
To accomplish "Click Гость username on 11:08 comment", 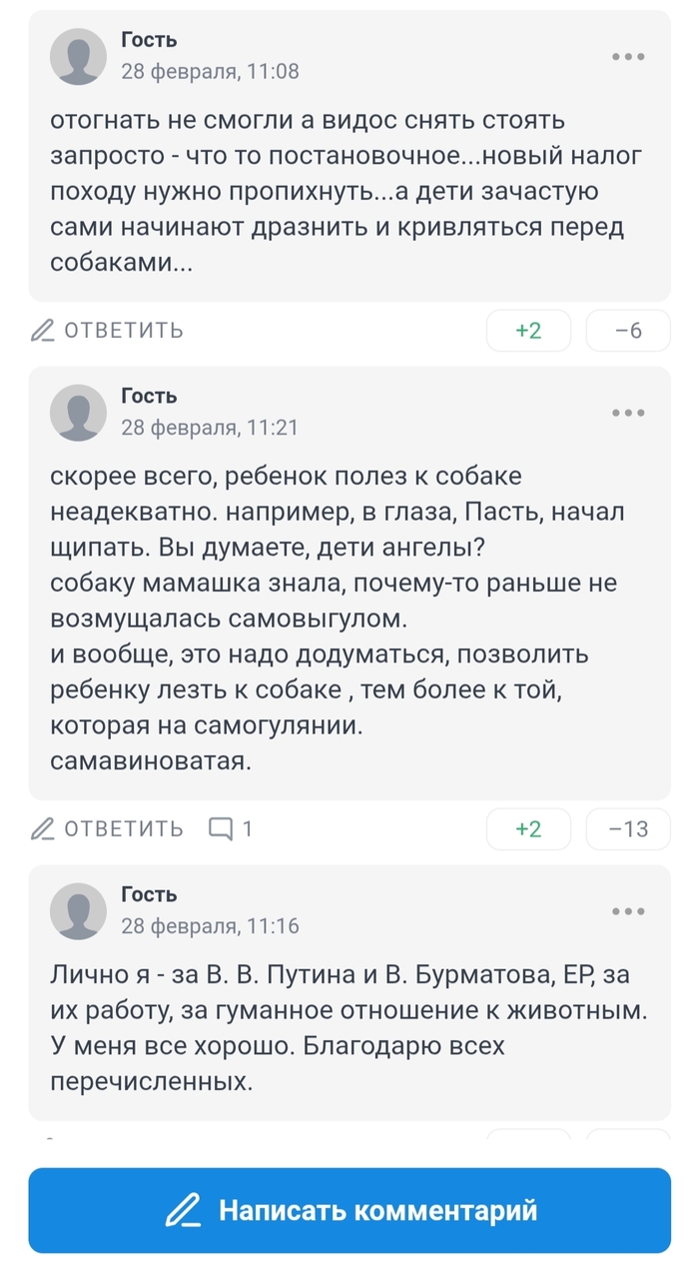I will [149, 40].
